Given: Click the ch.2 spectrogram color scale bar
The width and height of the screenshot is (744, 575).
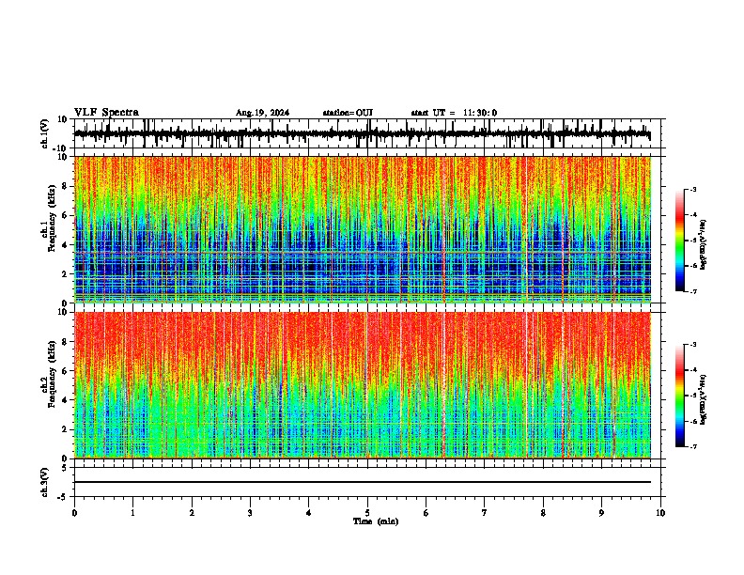Looking at the screenshot, I should (x=679, y=396).
